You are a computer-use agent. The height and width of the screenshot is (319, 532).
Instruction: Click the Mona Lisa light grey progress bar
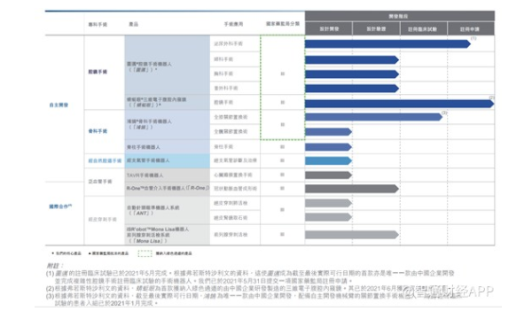[351, 235]
